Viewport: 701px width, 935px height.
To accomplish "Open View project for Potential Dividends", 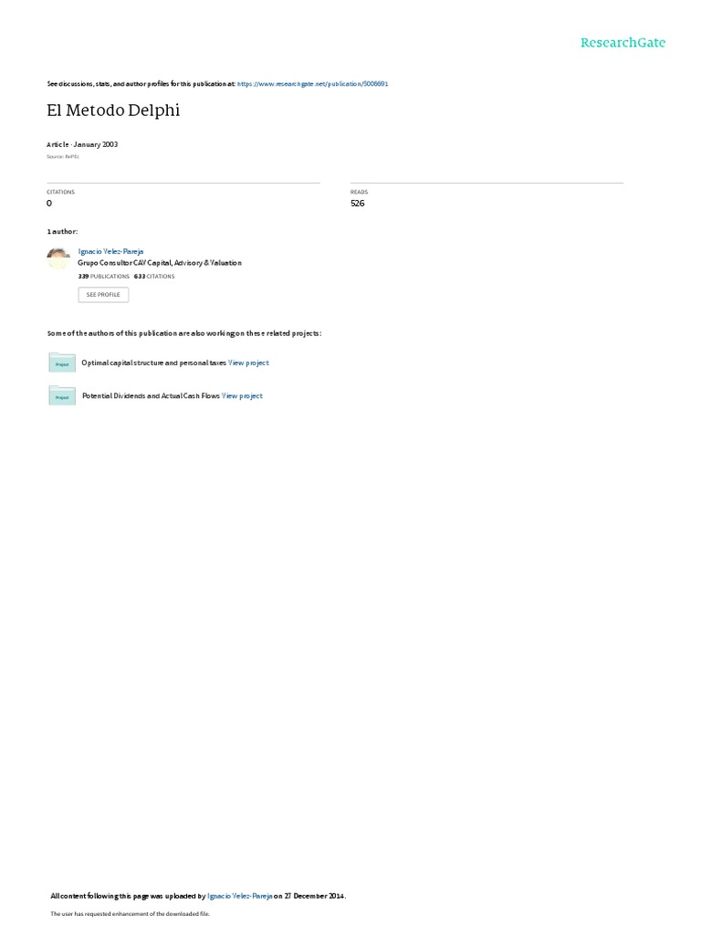I will pos(242,396).
